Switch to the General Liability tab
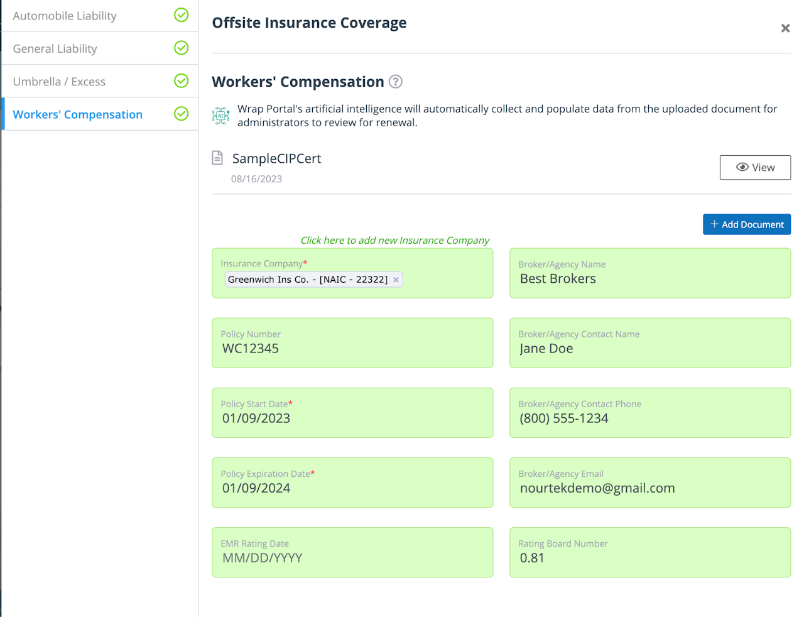Image resolution: width=804 pixels, height=617 pixels. [55, 49]
